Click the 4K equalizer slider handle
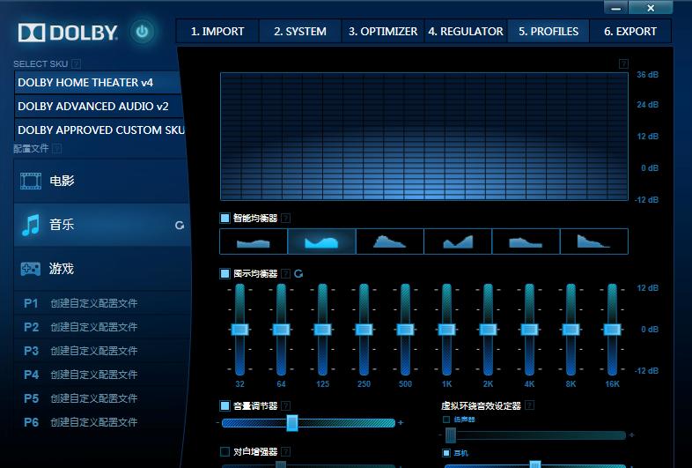 pos(530,330)
